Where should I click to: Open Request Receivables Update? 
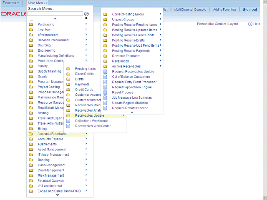click(x=133, y=72)
